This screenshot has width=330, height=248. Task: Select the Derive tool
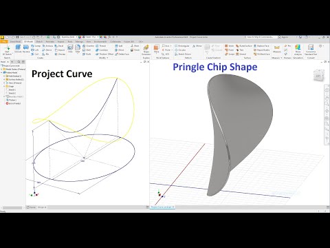point(47,50)
